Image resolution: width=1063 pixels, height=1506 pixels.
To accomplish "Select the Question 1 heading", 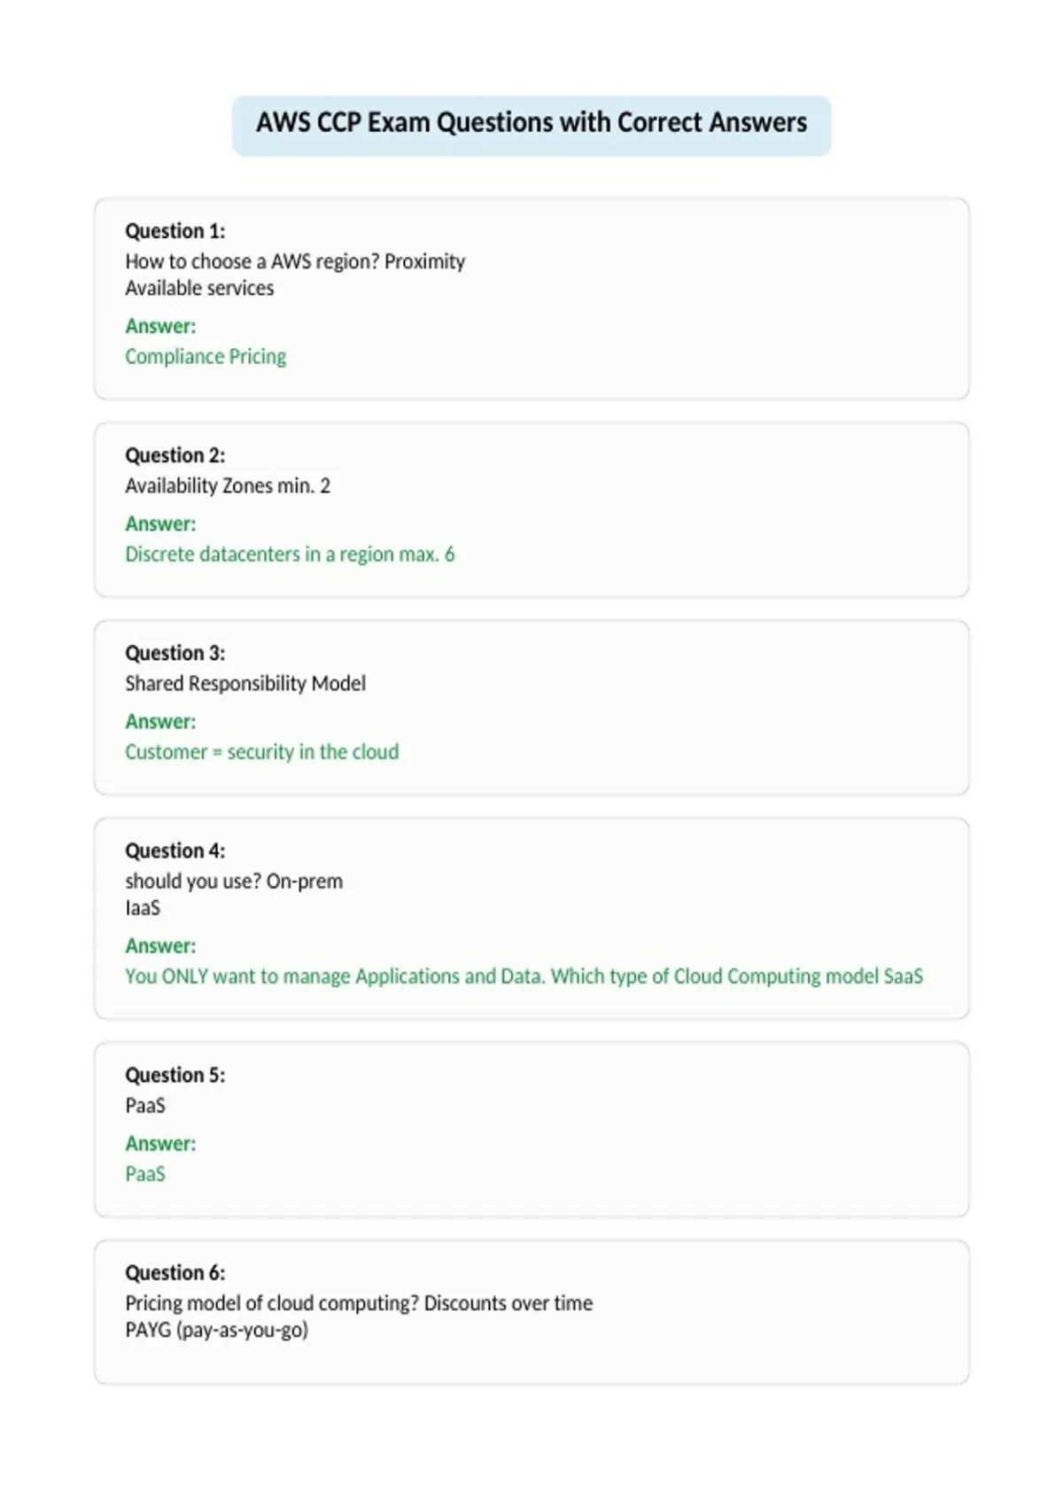I will 175,231.
